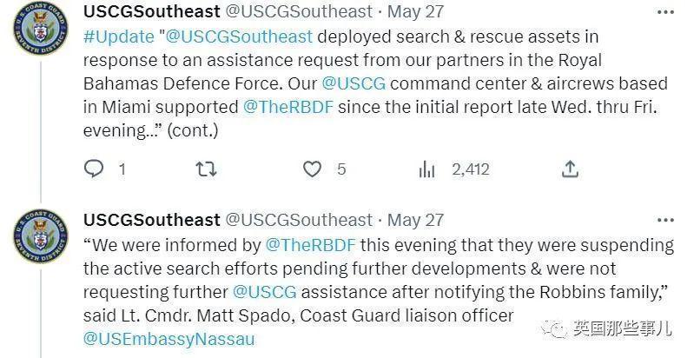Open USCG Seventh District avatar on first tweet
This screenshot has width=694, height=358.
(x=41, y=29)
